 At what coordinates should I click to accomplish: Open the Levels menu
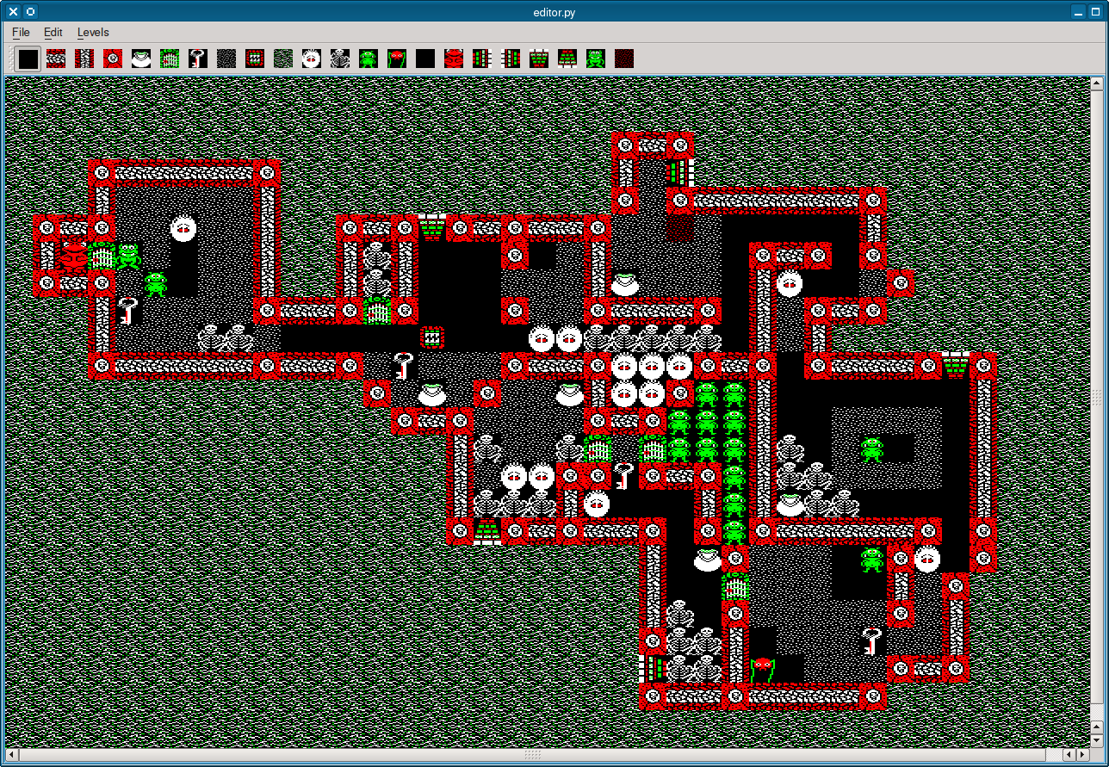coord(93,32)
